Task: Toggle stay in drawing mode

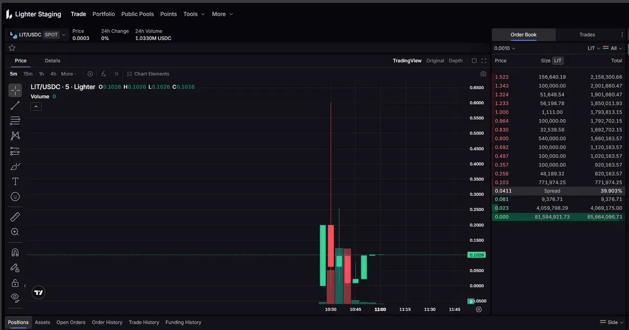Action: pyautogui.click(x=15, y=268)
